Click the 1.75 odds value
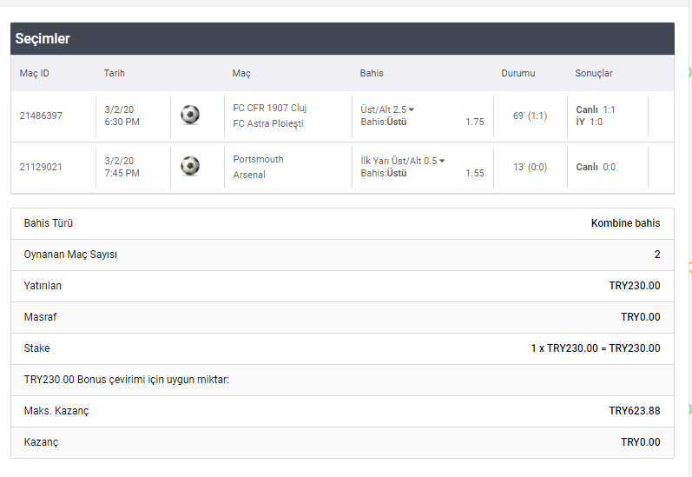The width and height of the screenshot is (692, 477). pos(474,122)
